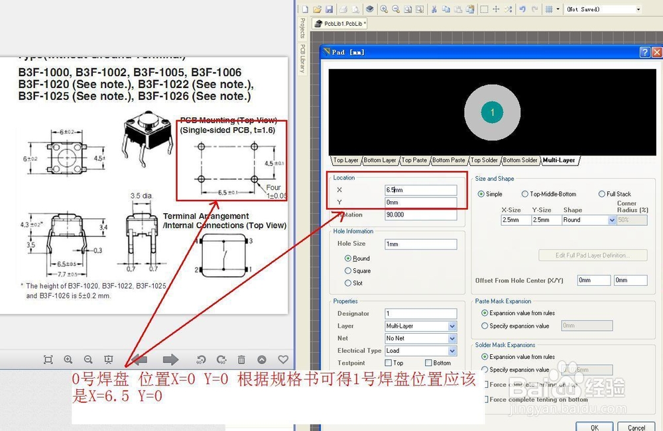The image size is (663, 431).
Task: Open the PcbLib1.PcbLib document tab
Action: click(339, 24)
